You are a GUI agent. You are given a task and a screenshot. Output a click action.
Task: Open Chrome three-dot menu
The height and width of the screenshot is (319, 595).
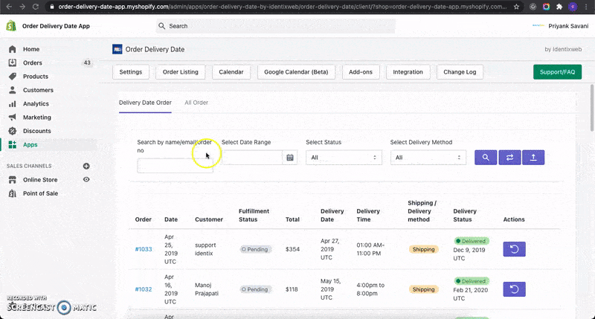(x=586, y=7)
